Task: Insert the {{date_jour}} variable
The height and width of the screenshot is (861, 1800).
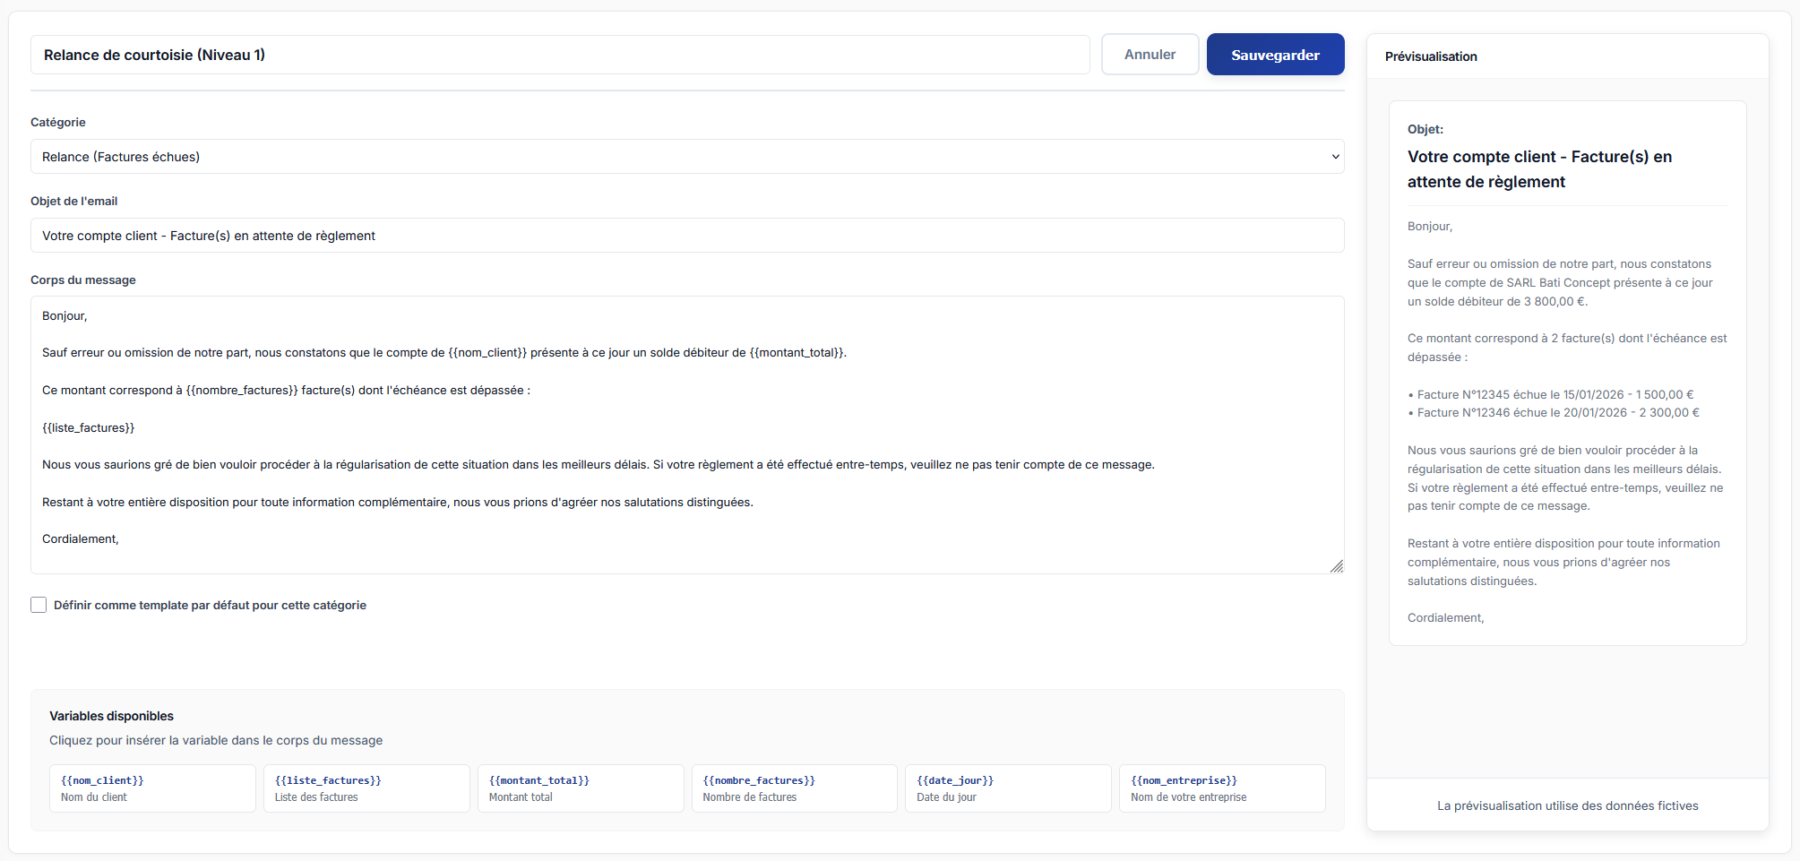Action: click(1008, 788)
